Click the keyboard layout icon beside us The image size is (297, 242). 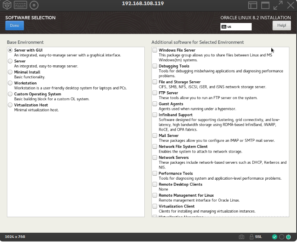click(x=224, y=27)
